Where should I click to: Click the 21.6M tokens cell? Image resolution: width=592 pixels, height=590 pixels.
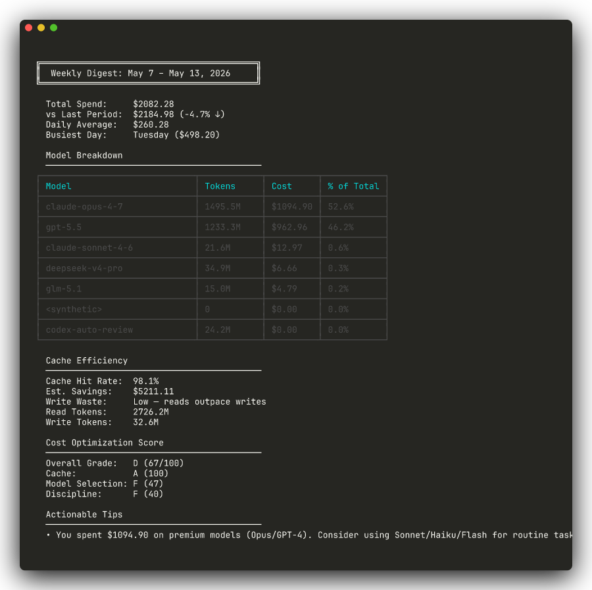(x=218, y=247)
